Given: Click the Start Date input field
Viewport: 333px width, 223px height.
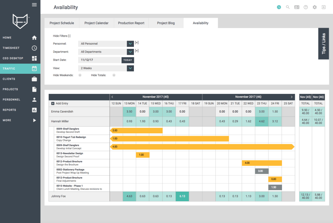Looking at the screenshot, I should click(100, 60).
